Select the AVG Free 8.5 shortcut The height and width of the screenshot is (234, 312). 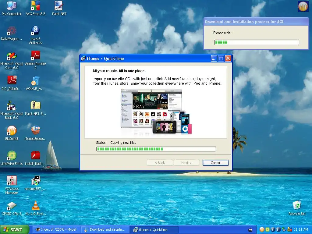(35, 8)
